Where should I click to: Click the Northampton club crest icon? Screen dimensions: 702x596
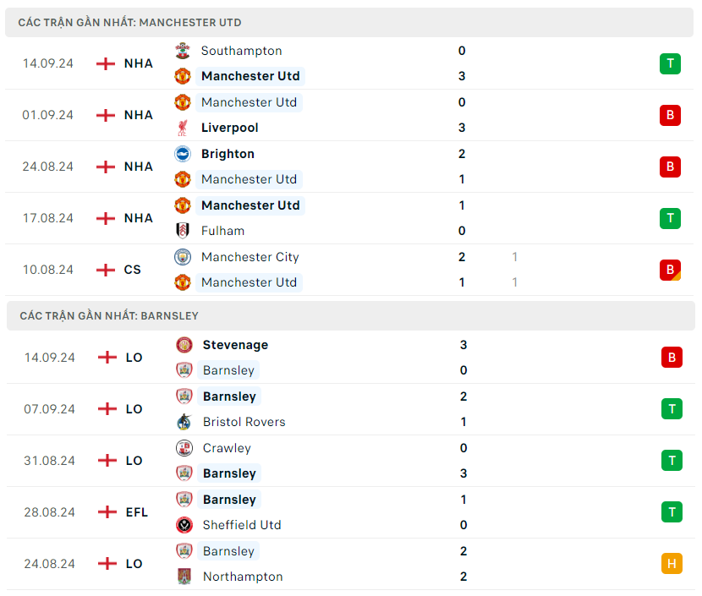pos(184,577)
